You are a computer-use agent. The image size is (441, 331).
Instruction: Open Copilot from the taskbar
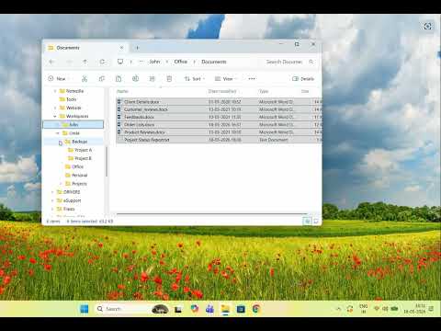click(x=194, y=309)
